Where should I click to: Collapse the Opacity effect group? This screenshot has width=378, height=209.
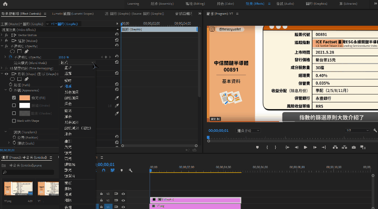[x=2, y=46]
